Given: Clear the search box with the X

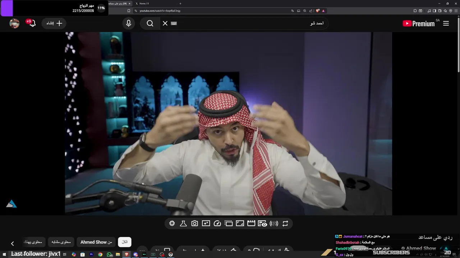Looking at the screenshot, I should coord(165,23).
